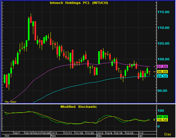The image size is (176, 138).
Task: Select the 1/2 date marker on time axis
Action: pos(141,133)
